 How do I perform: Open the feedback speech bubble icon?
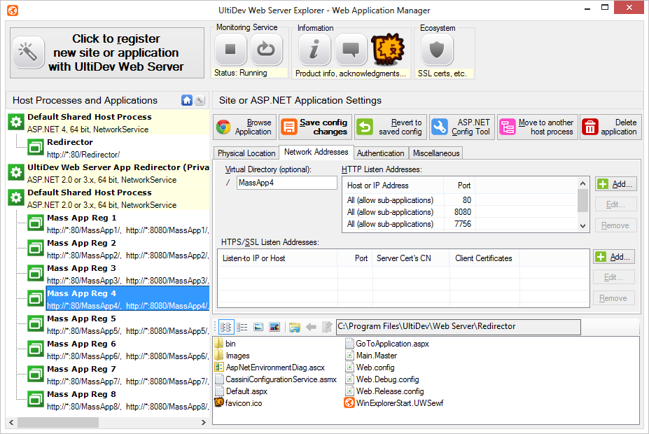(351, 50)
